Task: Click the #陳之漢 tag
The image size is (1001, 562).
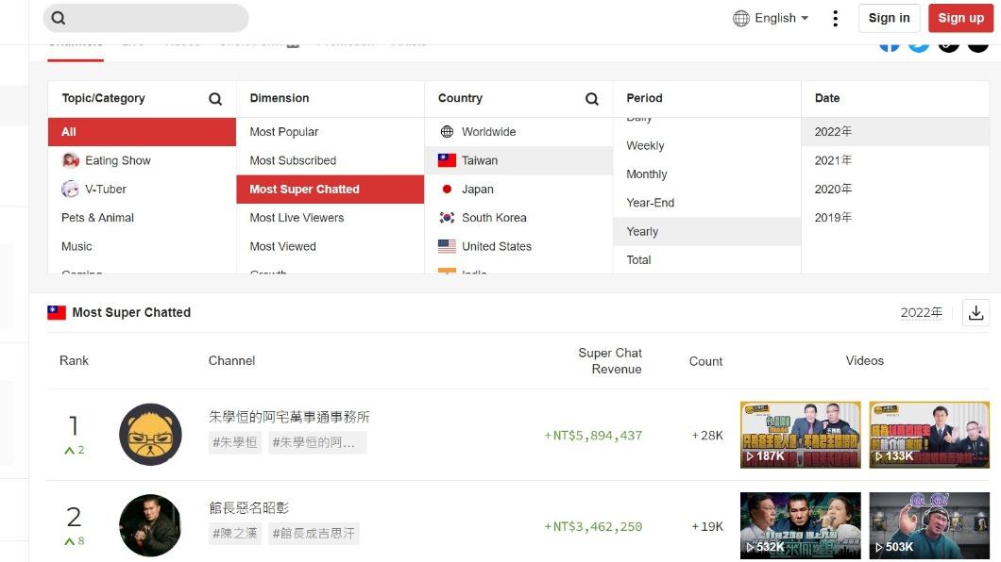Action: tap(234, 534)
